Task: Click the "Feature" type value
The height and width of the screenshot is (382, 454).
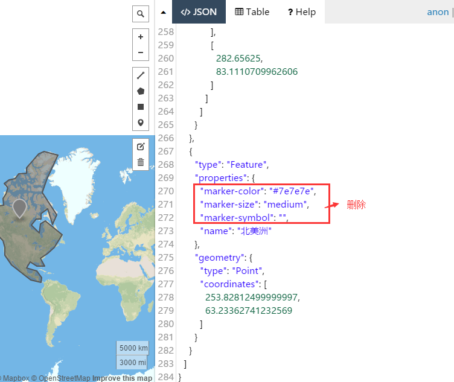Action: [x=247, y=165]
